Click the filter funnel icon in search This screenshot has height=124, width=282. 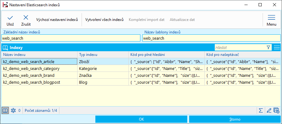tap(268, 47)
